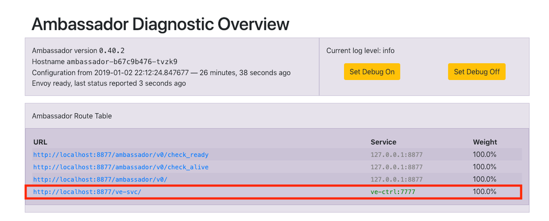Click the ve-ctrl:7777 service entry
The width and height of the screenshot is (549, 221).
click(x=393, y=192)
